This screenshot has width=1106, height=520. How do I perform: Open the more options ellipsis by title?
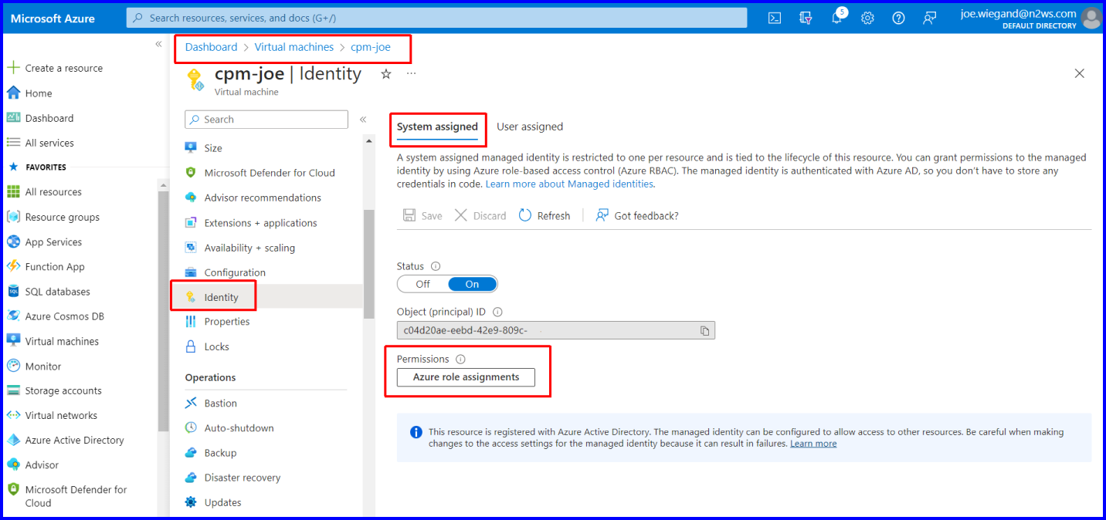(x=411, y=74)
